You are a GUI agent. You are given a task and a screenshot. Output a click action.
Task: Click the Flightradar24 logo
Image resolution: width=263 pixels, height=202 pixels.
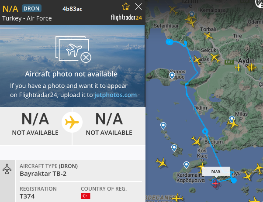click(x=126, y=17)
